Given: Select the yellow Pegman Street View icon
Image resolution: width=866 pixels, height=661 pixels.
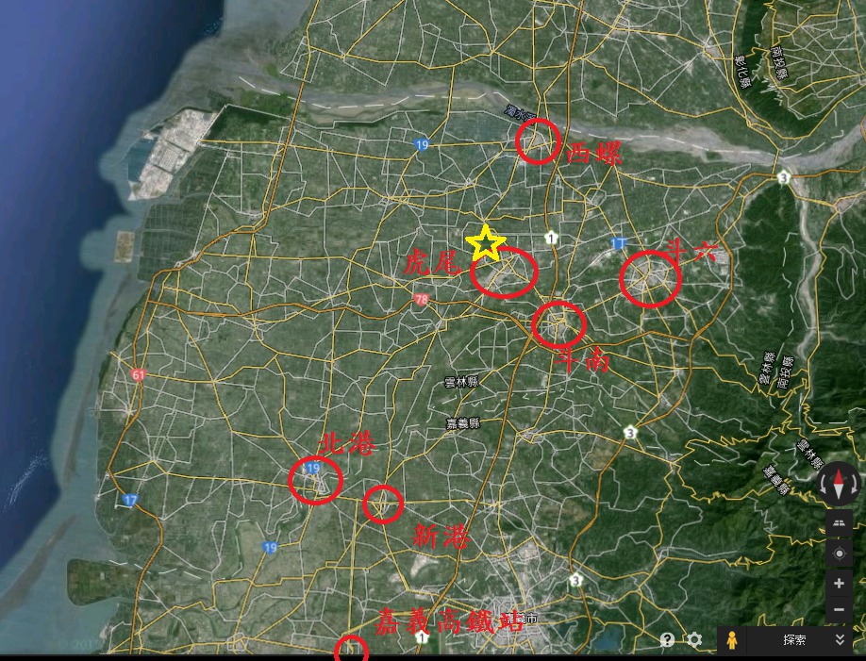Looking at the screenshot, I should [731, 641].
